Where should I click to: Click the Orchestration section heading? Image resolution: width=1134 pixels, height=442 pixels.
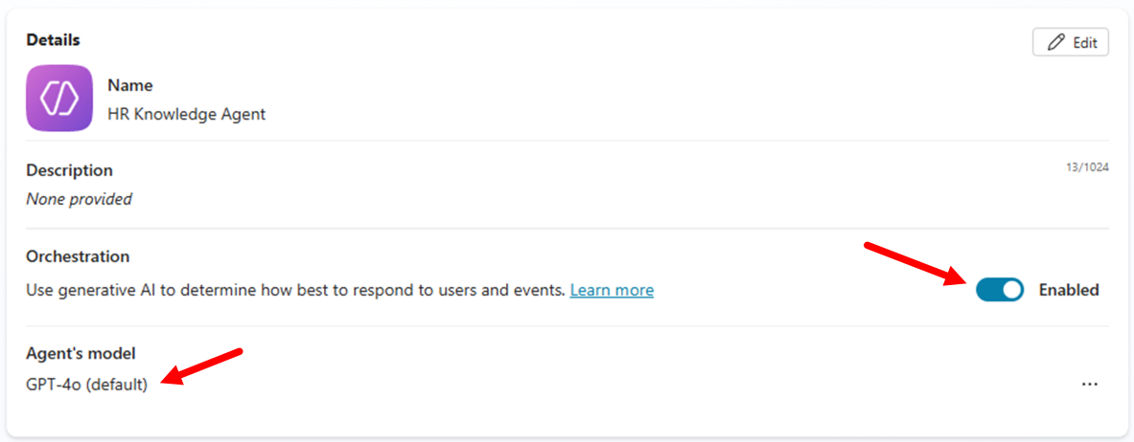[78, 256]
